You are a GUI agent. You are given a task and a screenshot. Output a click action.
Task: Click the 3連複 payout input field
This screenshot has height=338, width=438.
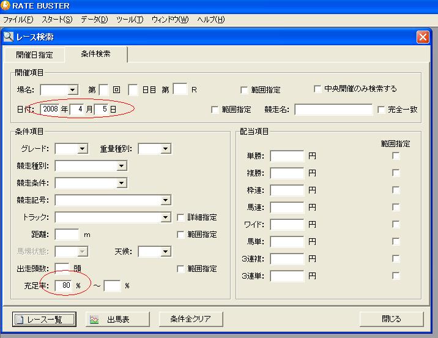click(x=287, y=259)
